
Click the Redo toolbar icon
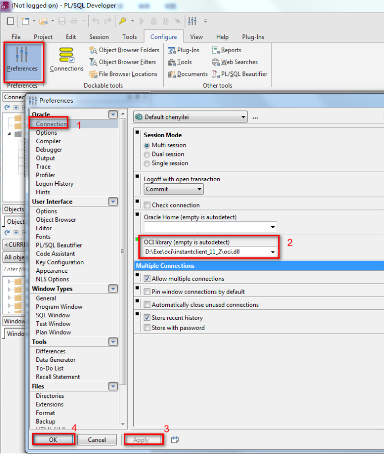point(108,21)
